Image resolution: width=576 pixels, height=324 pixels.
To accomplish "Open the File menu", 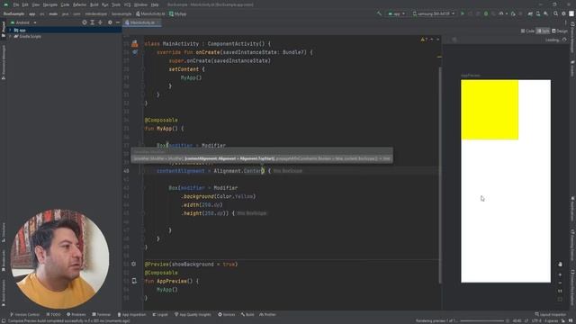I will (16, 4).
